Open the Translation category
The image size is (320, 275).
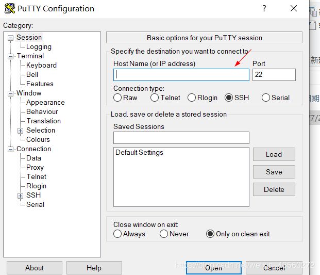click(43, 121)
